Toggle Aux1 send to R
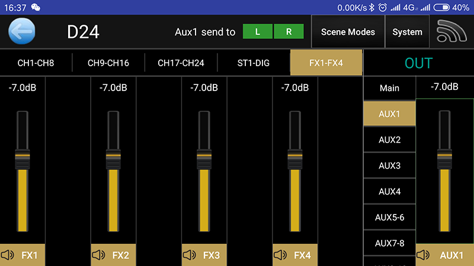Image resolution: width=474 pixels, height=266 pixels. (x=289, y=32)
